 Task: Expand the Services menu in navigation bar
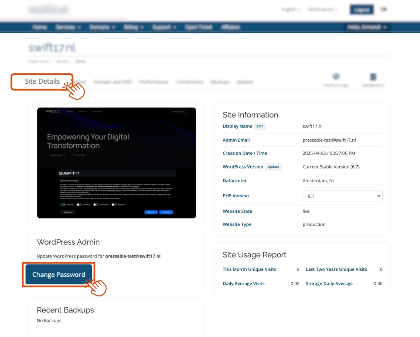tap(68, 27)
